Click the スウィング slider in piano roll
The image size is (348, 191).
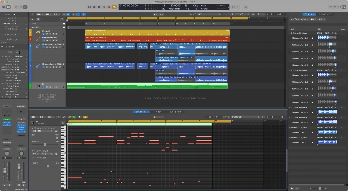tap(45, 145)
